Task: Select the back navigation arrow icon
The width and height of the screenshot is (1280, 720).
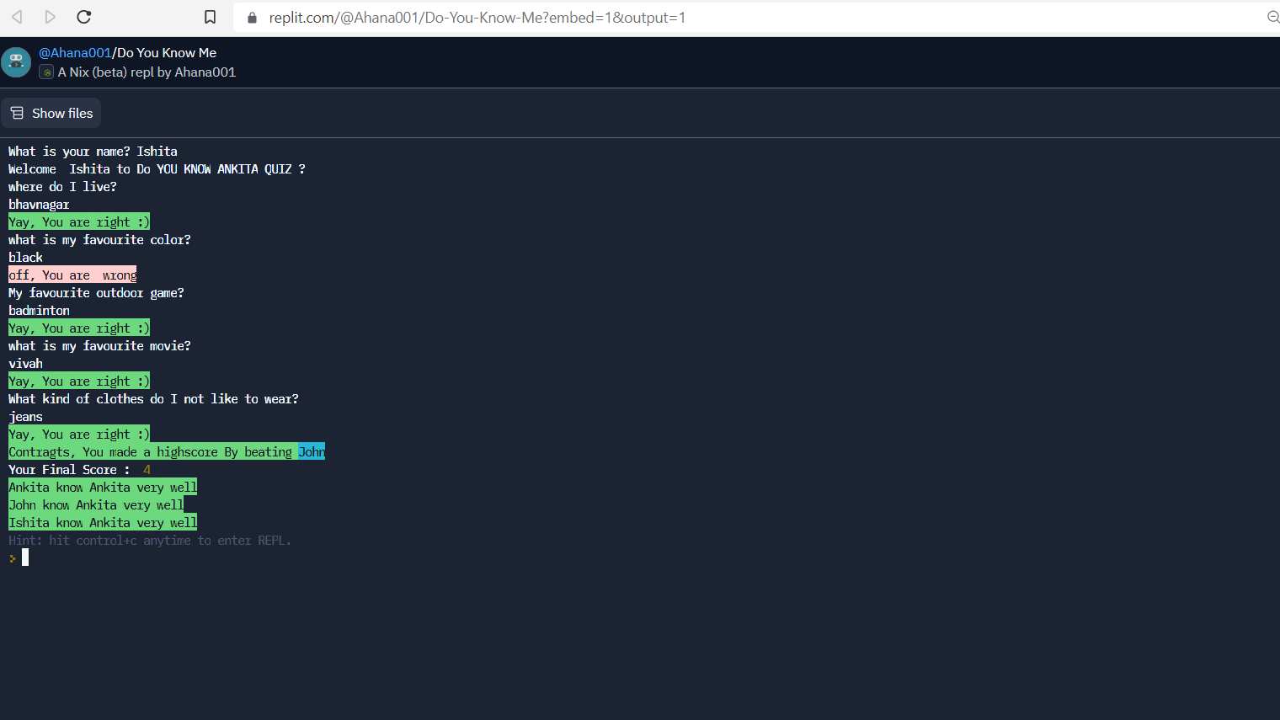Action: (17, 17)
